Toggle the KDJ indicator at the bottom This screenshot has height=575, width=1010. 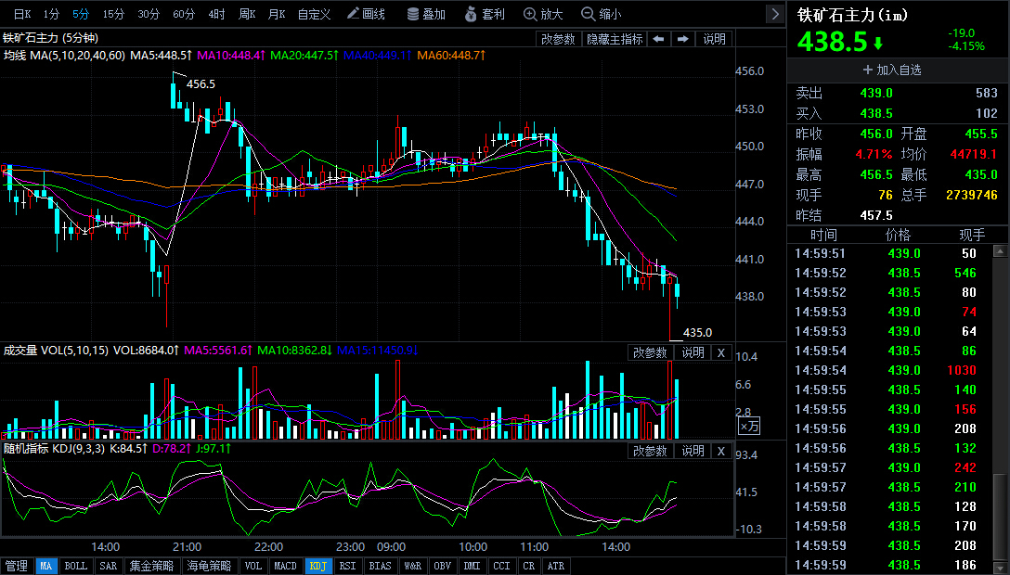point(317,566)
